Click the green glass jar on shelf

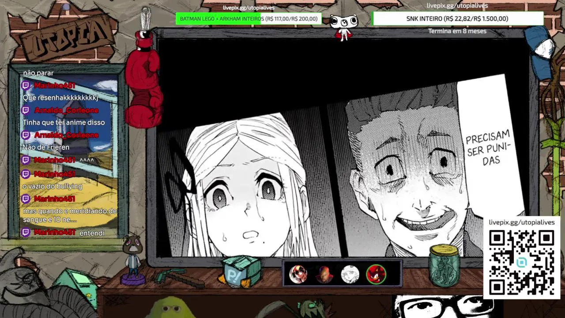tap(444, 265)
